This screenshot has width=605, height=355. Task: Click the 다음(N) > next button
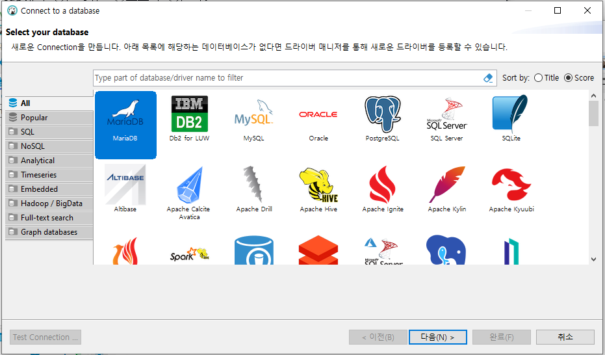[x=437, y=337]
